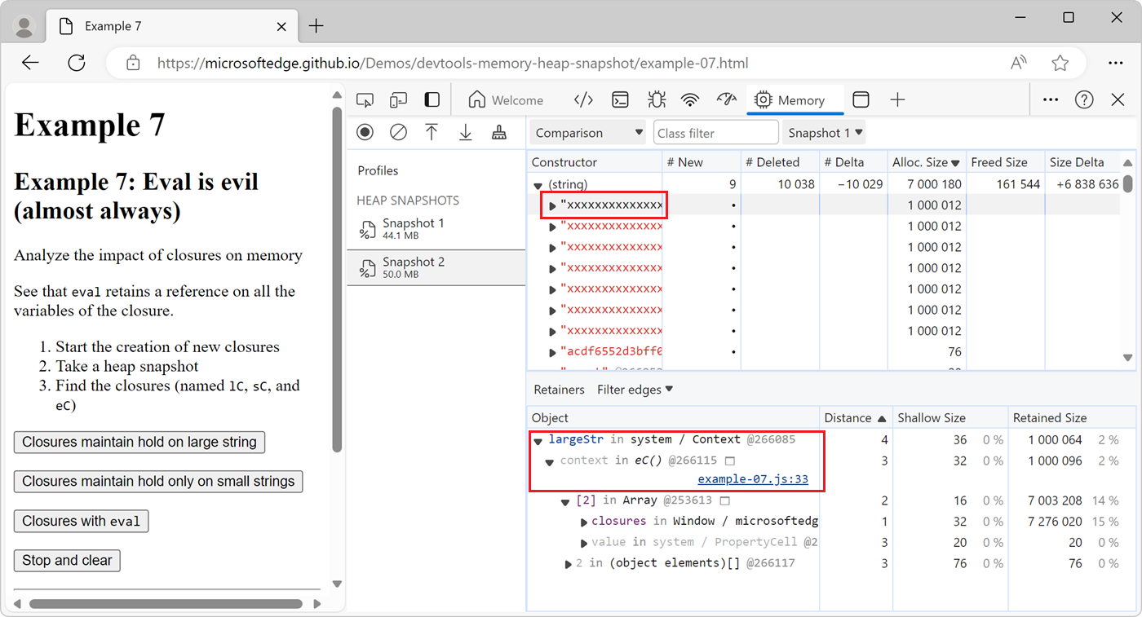
Task: Click the Inspect element tool icon
Action: pos(365,100)
